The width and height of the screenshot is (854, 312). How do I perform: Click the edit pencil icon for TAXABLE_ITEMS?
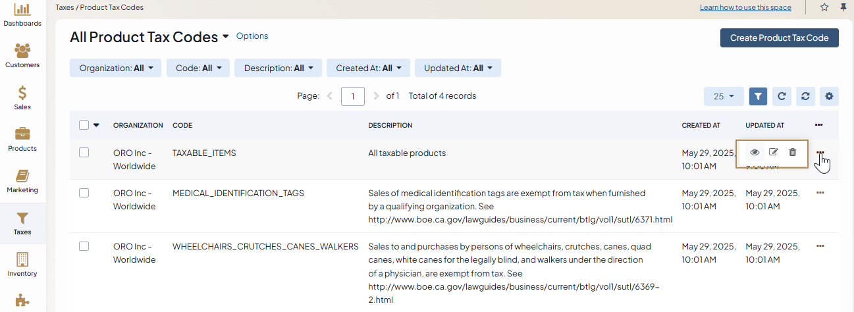(774, 152)
